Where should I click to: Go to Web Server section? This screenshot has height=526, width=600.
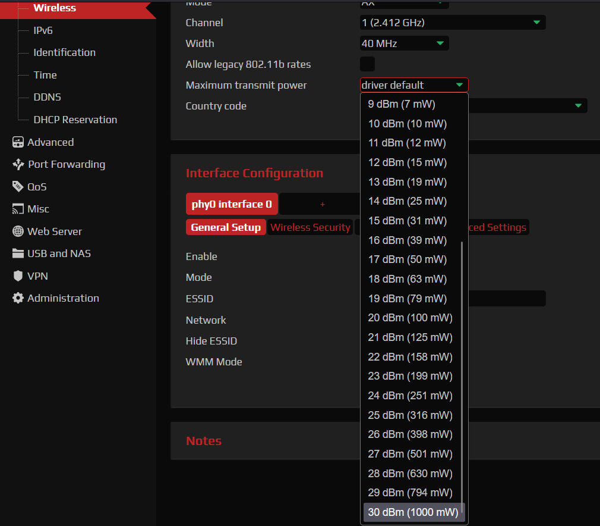point(54,231)
